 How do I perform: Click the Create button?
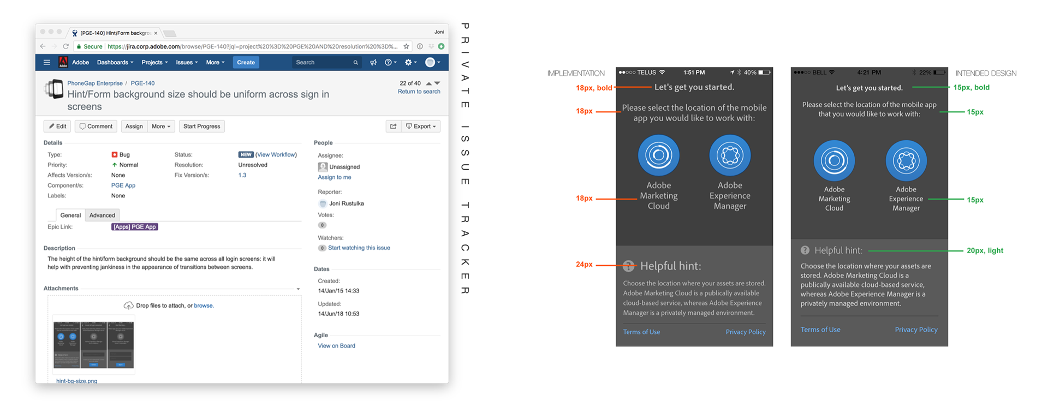(246, 62)
